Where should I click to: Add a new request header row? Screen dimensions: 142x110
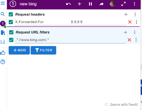click(x=126, y=14)
